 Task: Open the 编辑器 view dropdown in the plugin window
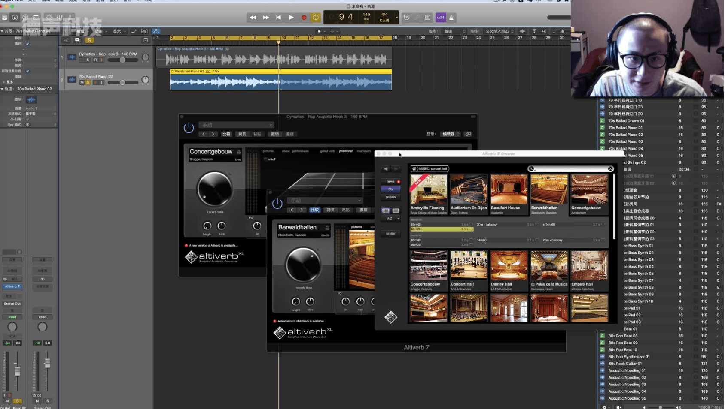click(x=451, y=134)
